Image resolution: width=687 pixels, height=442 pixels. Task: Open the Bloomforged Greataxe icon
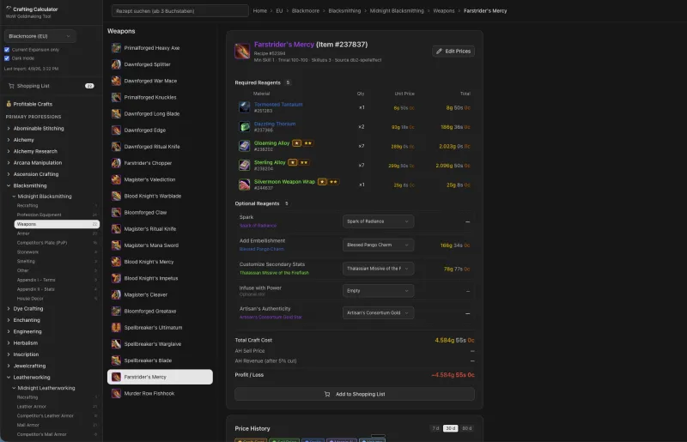[116, 311]
